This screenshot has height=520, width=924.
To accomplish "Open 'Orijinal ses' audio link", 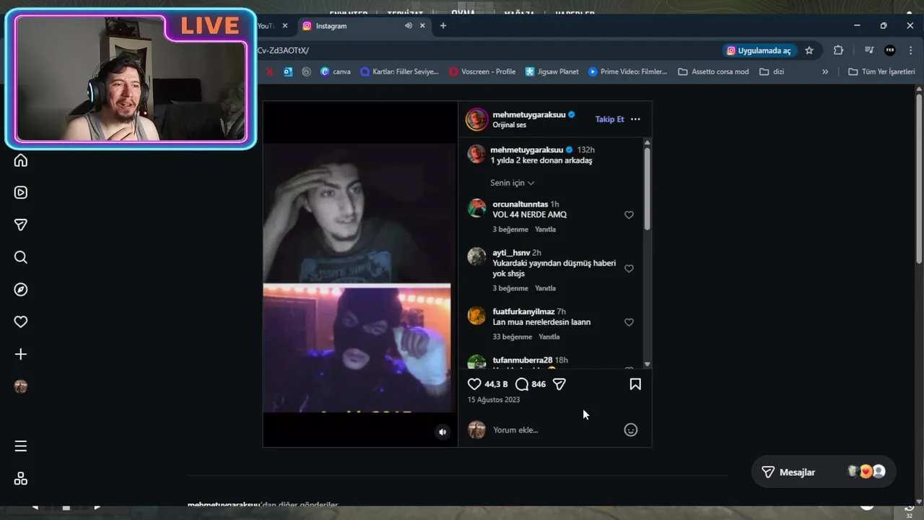I will pos(510,125).
